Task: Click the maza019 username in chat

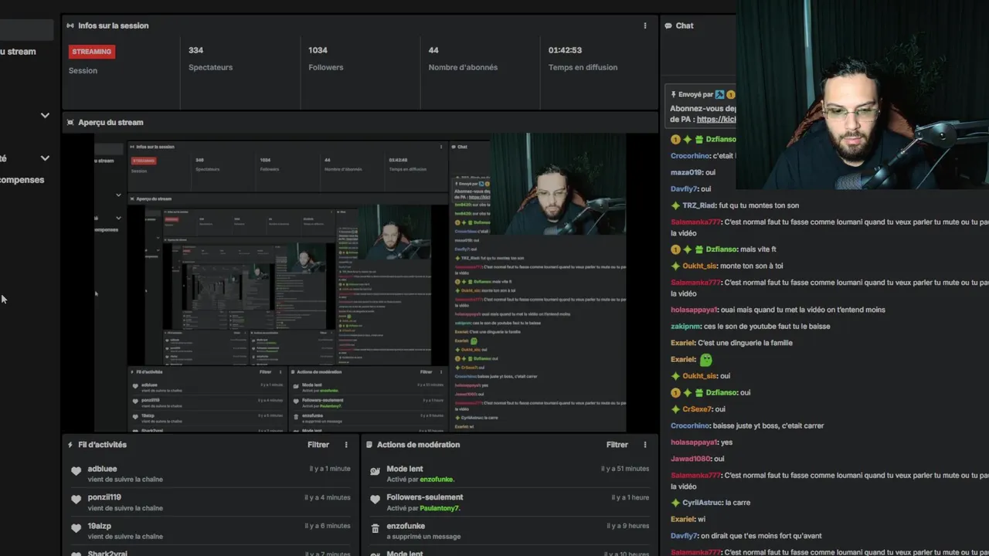Action: 686,172
